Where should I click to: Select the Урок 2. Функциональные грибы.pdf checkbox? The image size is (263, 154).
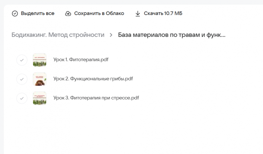(22, 79)
